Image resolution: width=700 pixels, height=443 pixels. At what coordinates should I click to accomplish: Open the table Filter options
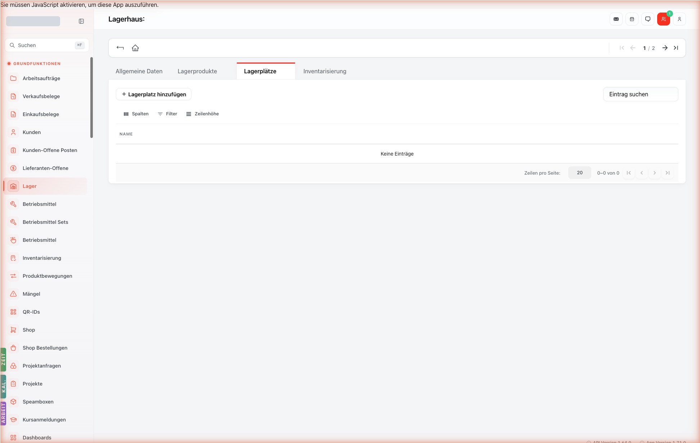click(168, 114)
